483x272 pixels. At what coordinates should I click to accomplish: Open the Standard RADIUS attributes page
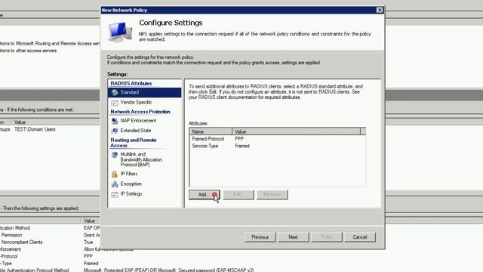pyautogui.click(x=144, y=92)
